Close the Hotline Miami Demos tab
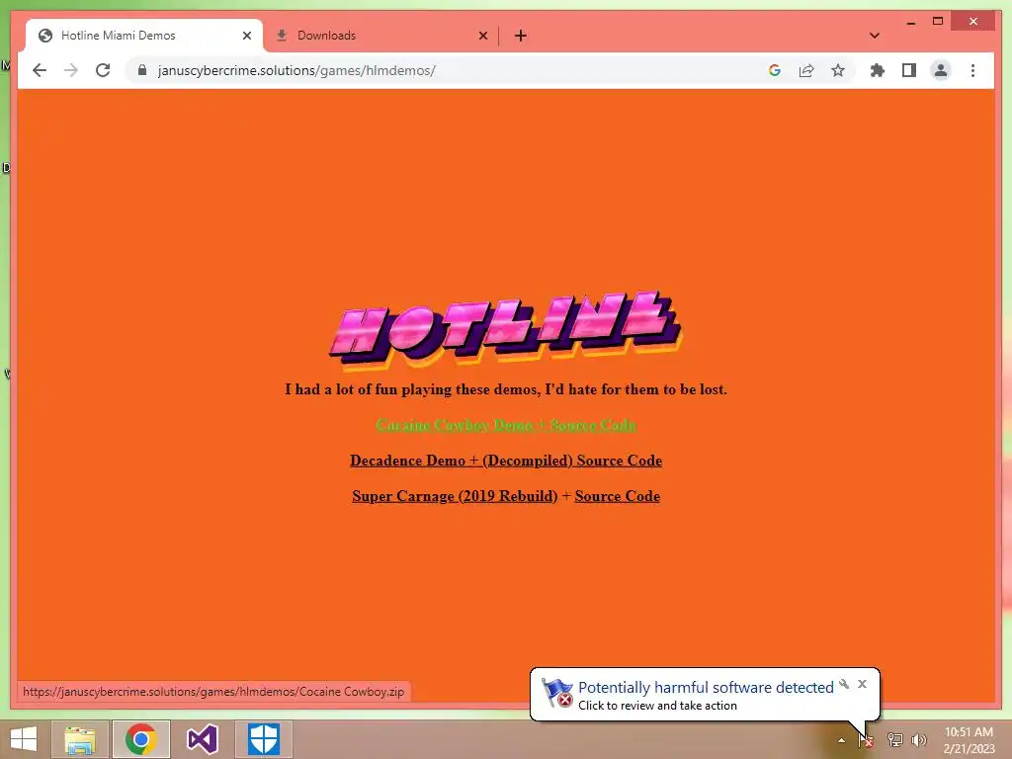The width and height of the screenshot is (1012, 759). [246, 36]
